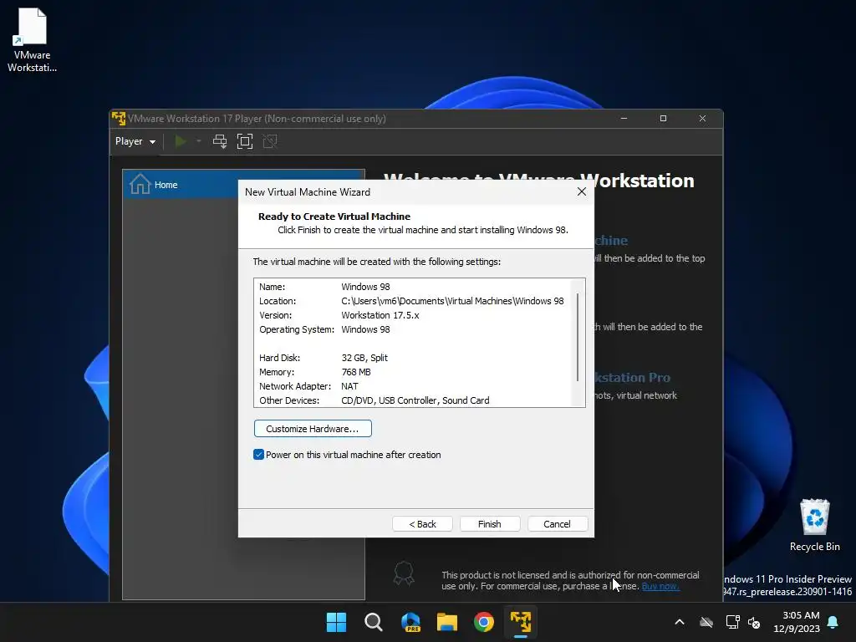Click the Location path value
The image size is (856, 642).
[x=452, y=301]
